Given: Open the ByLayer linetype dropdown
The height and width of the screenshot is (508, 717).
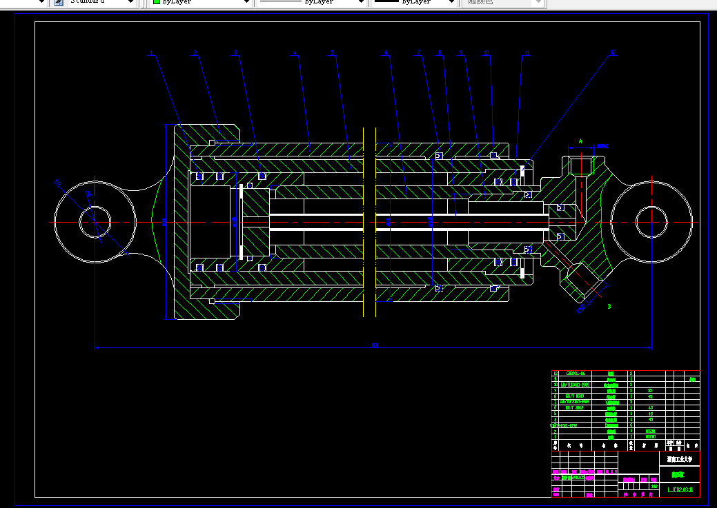Looking at the screenshot, I should [x=312, y=2].
